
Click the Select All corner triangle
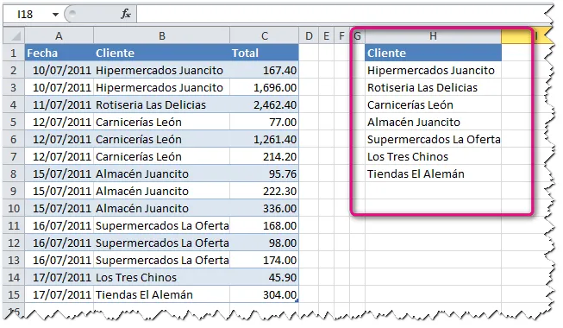14,35
